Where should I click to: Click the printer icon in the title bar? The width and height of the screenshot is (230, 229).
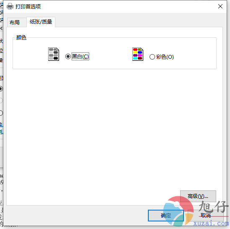[x=10, y=6]
